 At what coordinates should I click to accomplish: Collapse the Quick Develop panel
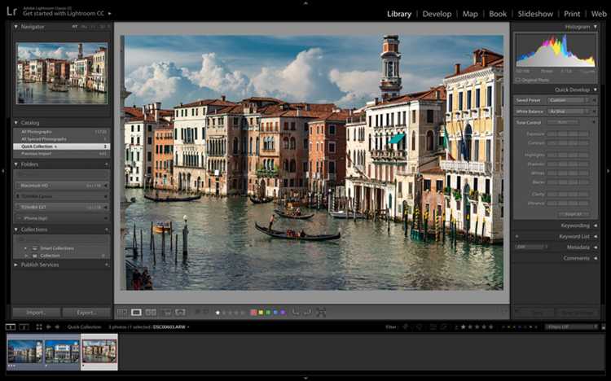pos(596,90)
